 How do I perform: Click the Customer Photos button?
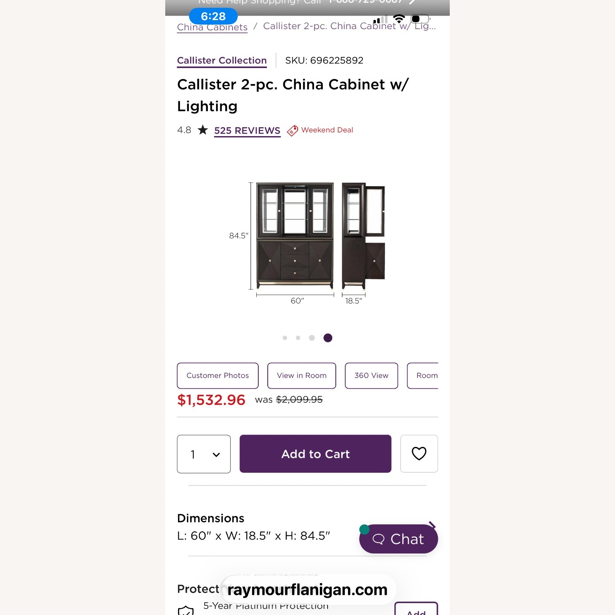pos(217,376)
